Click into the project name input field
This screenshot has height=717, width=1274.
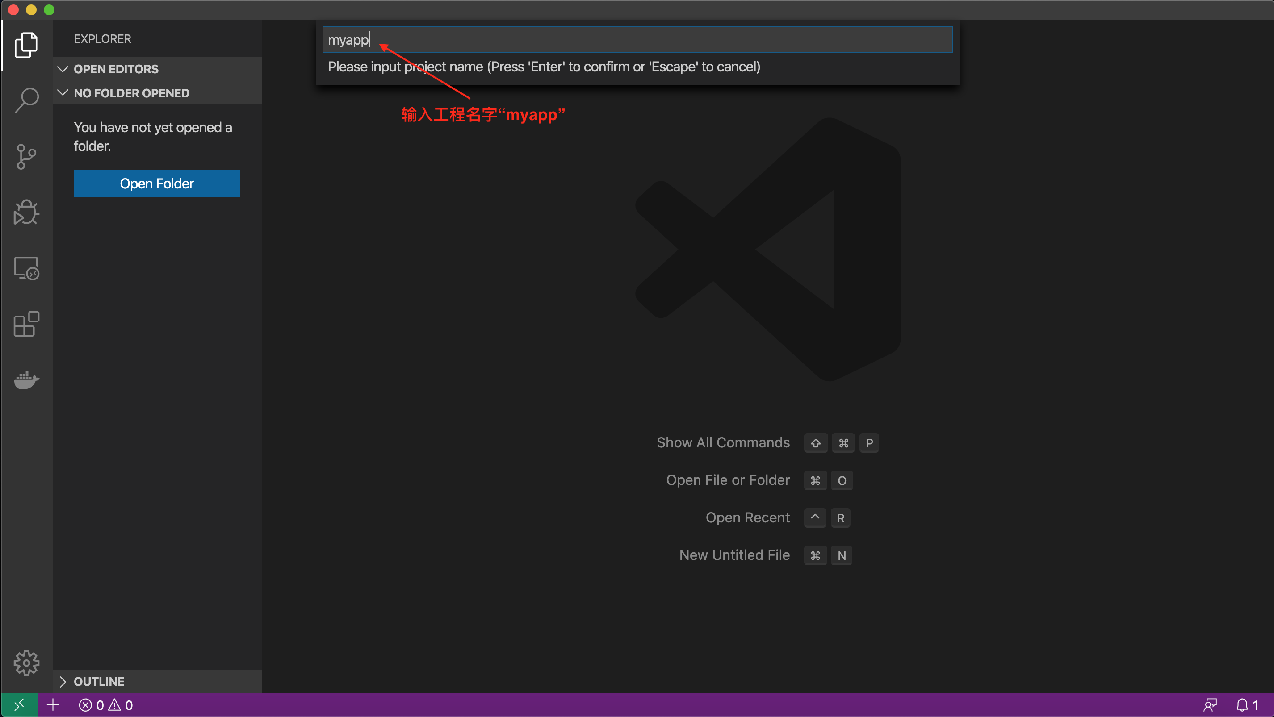637,40
